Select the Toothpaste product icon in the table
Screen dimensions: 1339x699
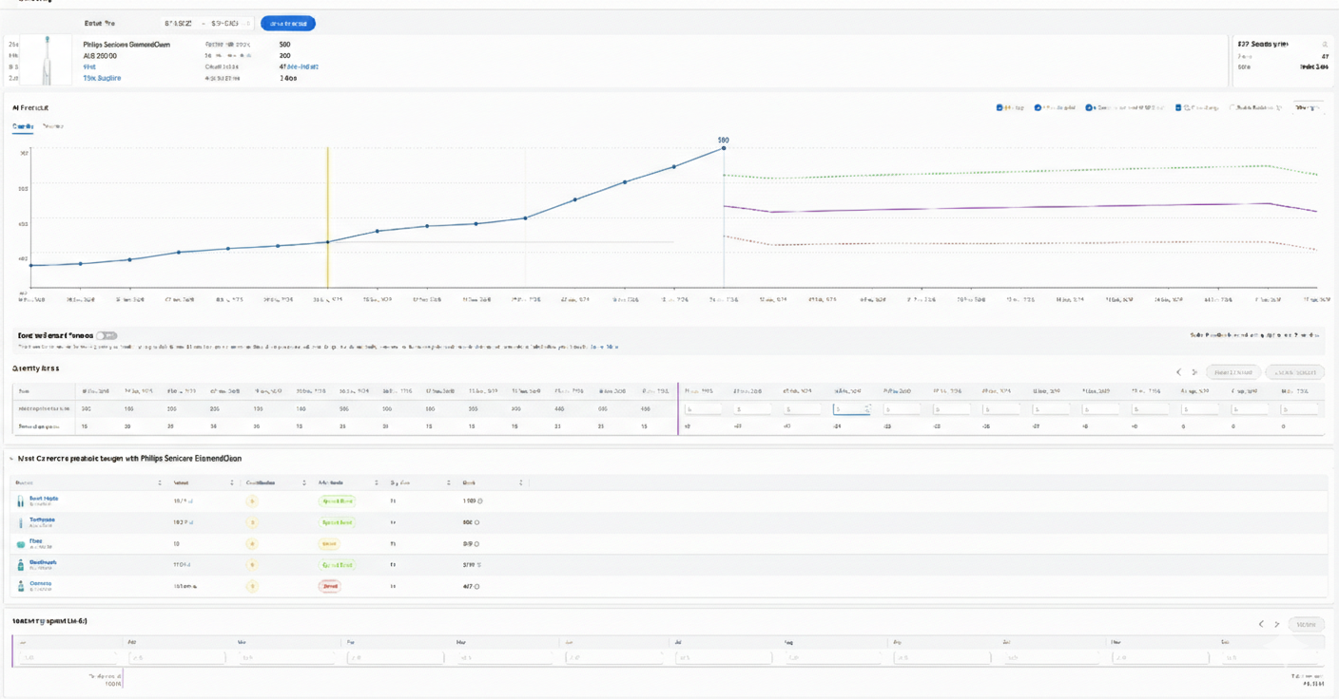click(19, 520)
